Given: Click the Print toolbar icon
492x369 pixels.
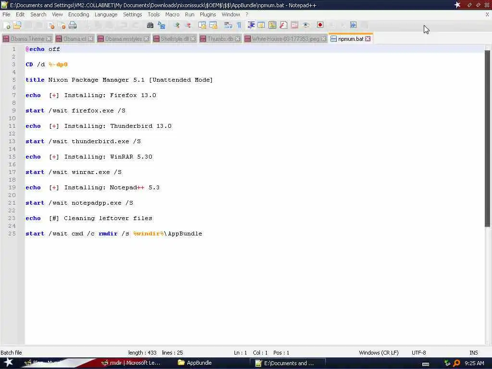Looking at the screenshot, I should tap(73, 25).
